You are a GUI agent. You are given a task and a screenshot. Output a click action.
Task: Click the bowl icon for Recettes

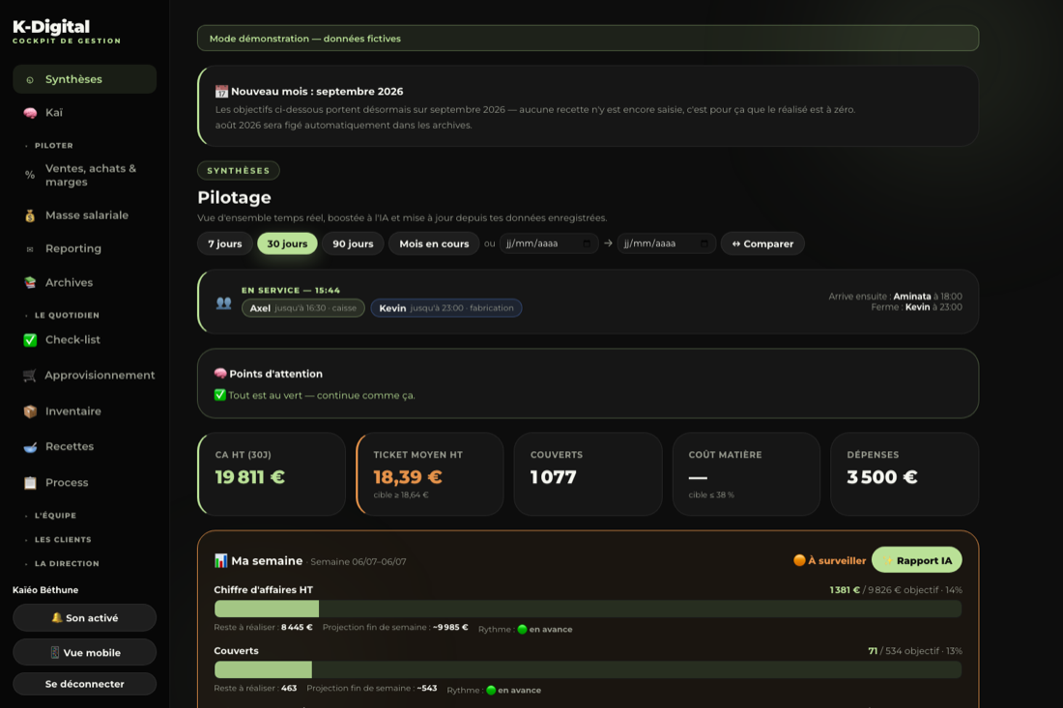[x=30, y=447]
